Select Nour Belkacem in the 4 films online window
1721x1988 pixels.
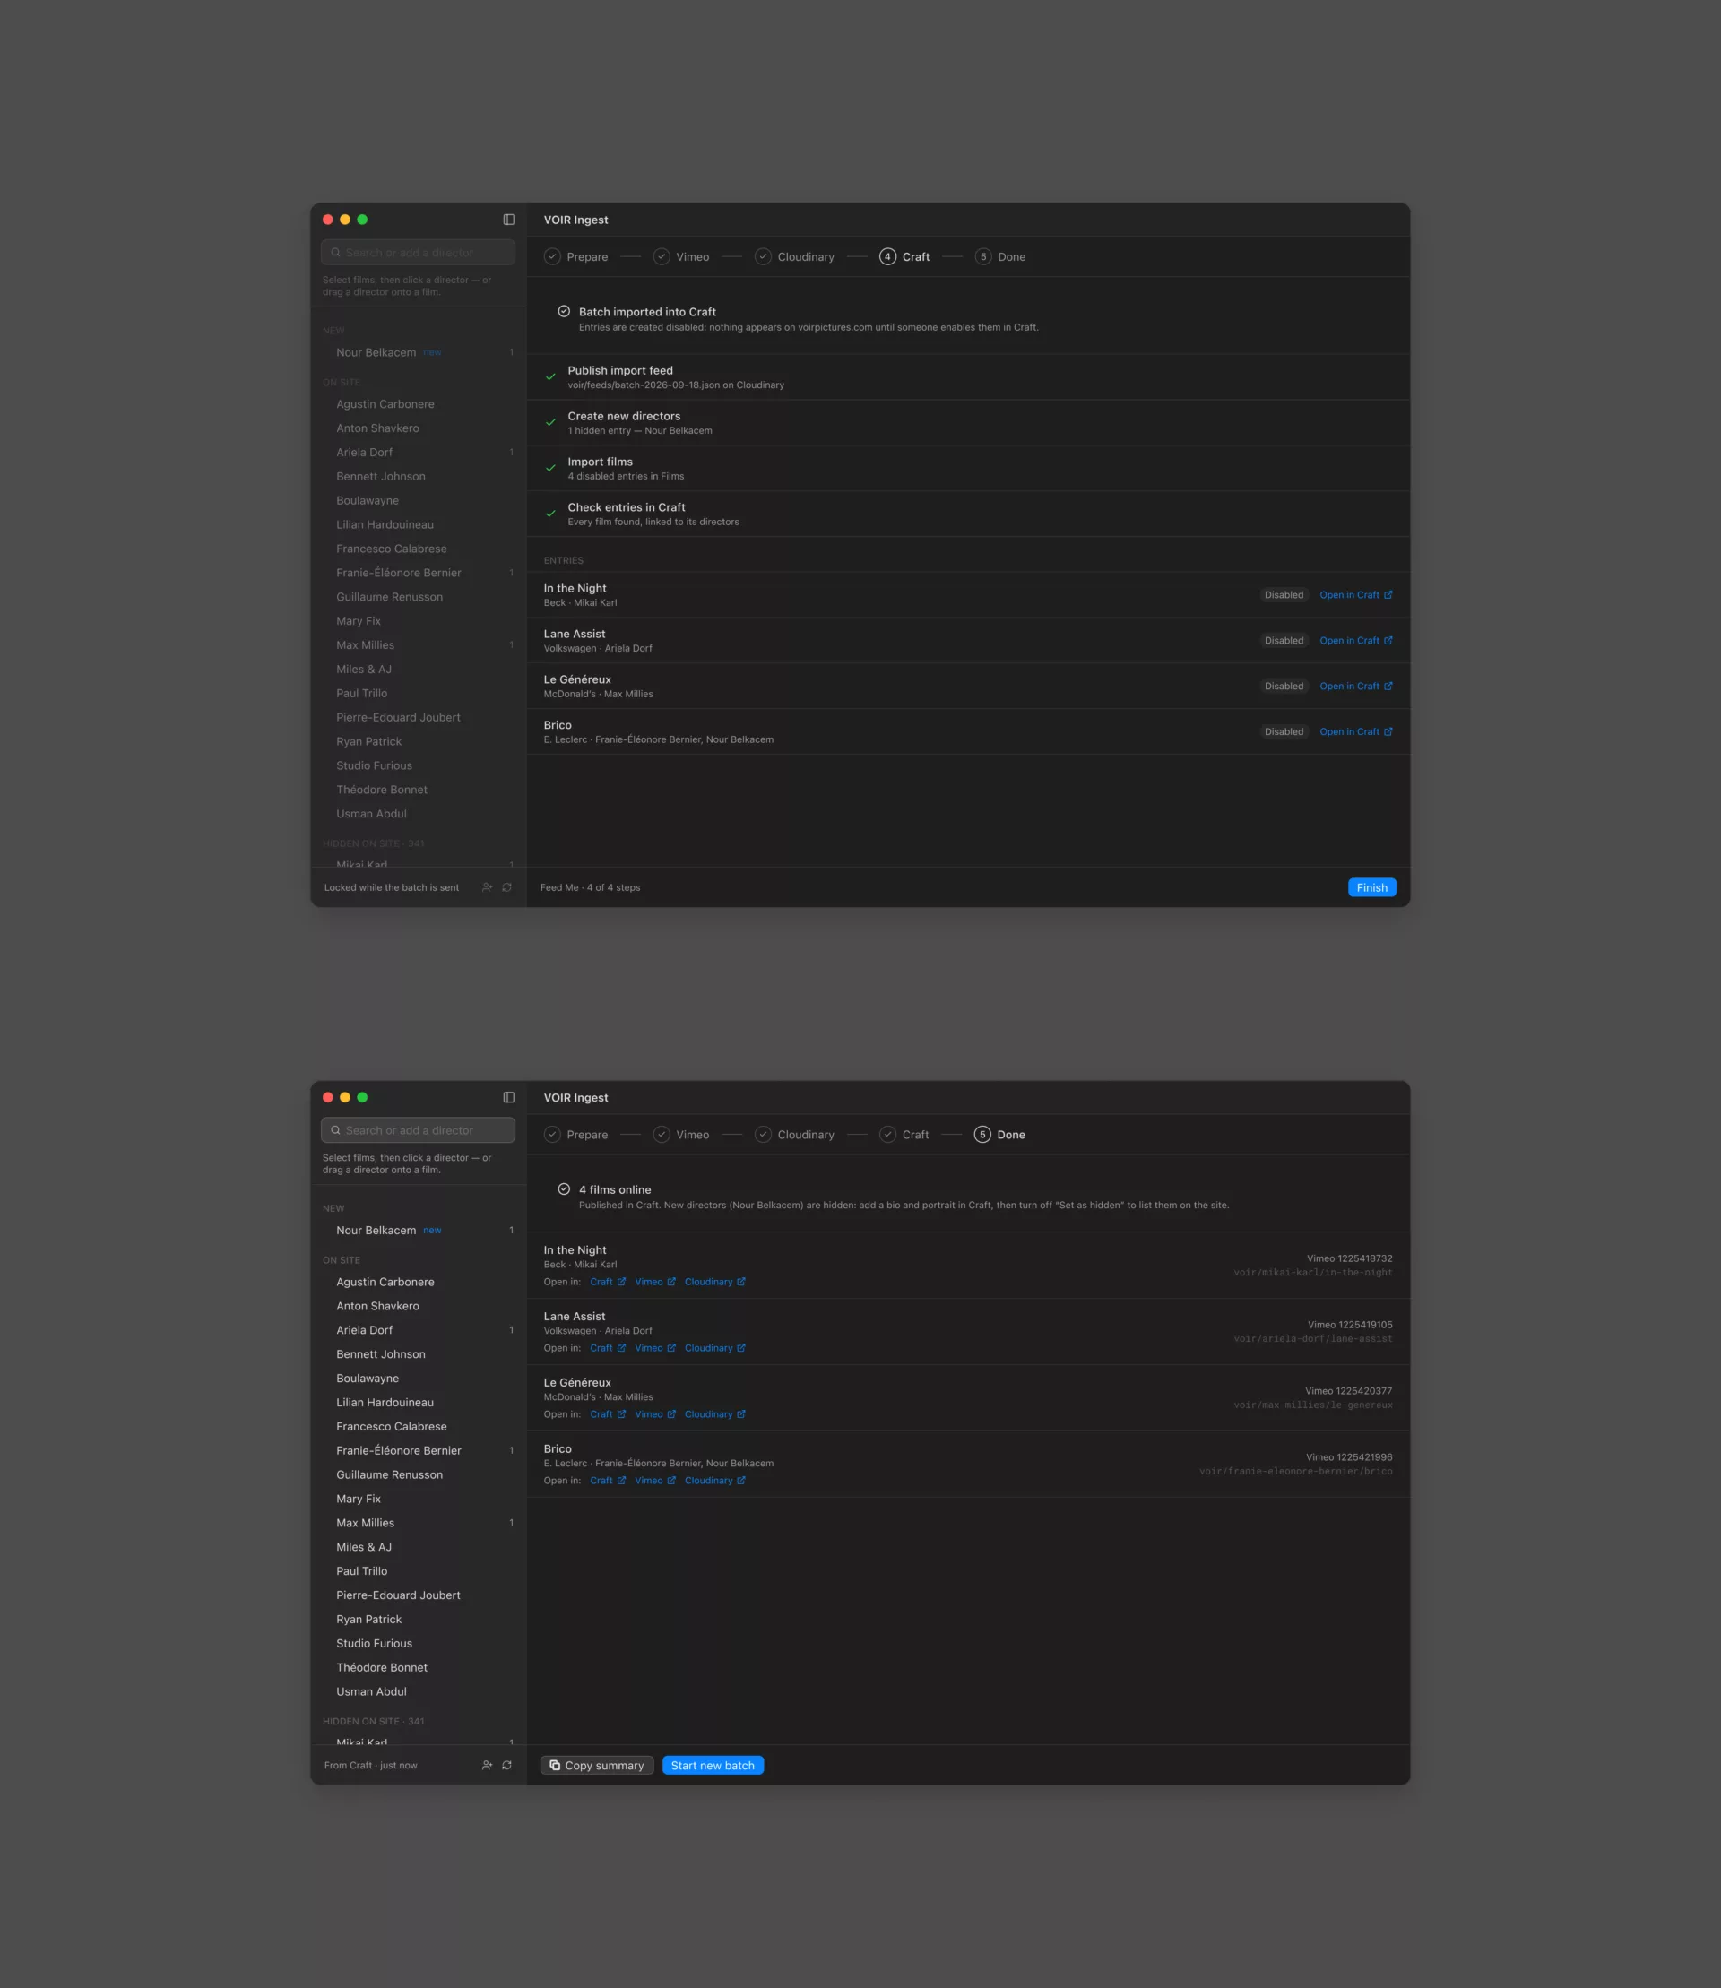click(419, 1231)
